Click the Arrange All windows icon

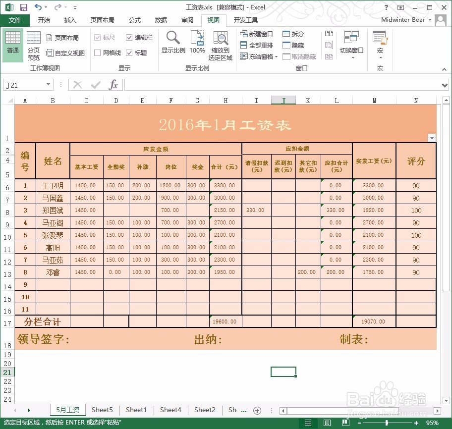(255, 45)
